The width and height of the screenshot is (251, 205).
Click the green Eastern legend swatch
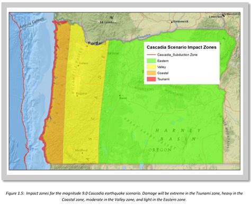151,61
